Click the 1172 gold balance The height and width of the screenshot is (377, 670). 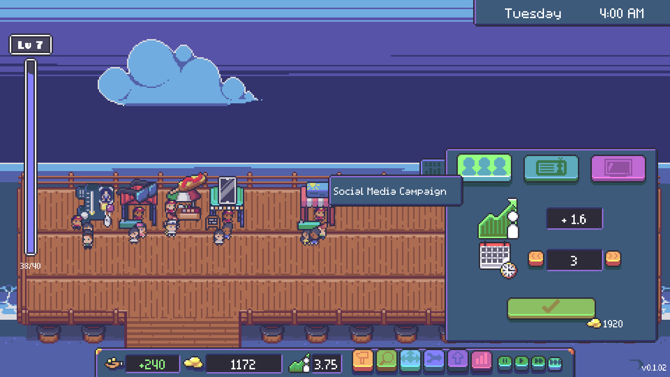coord(244,364)
